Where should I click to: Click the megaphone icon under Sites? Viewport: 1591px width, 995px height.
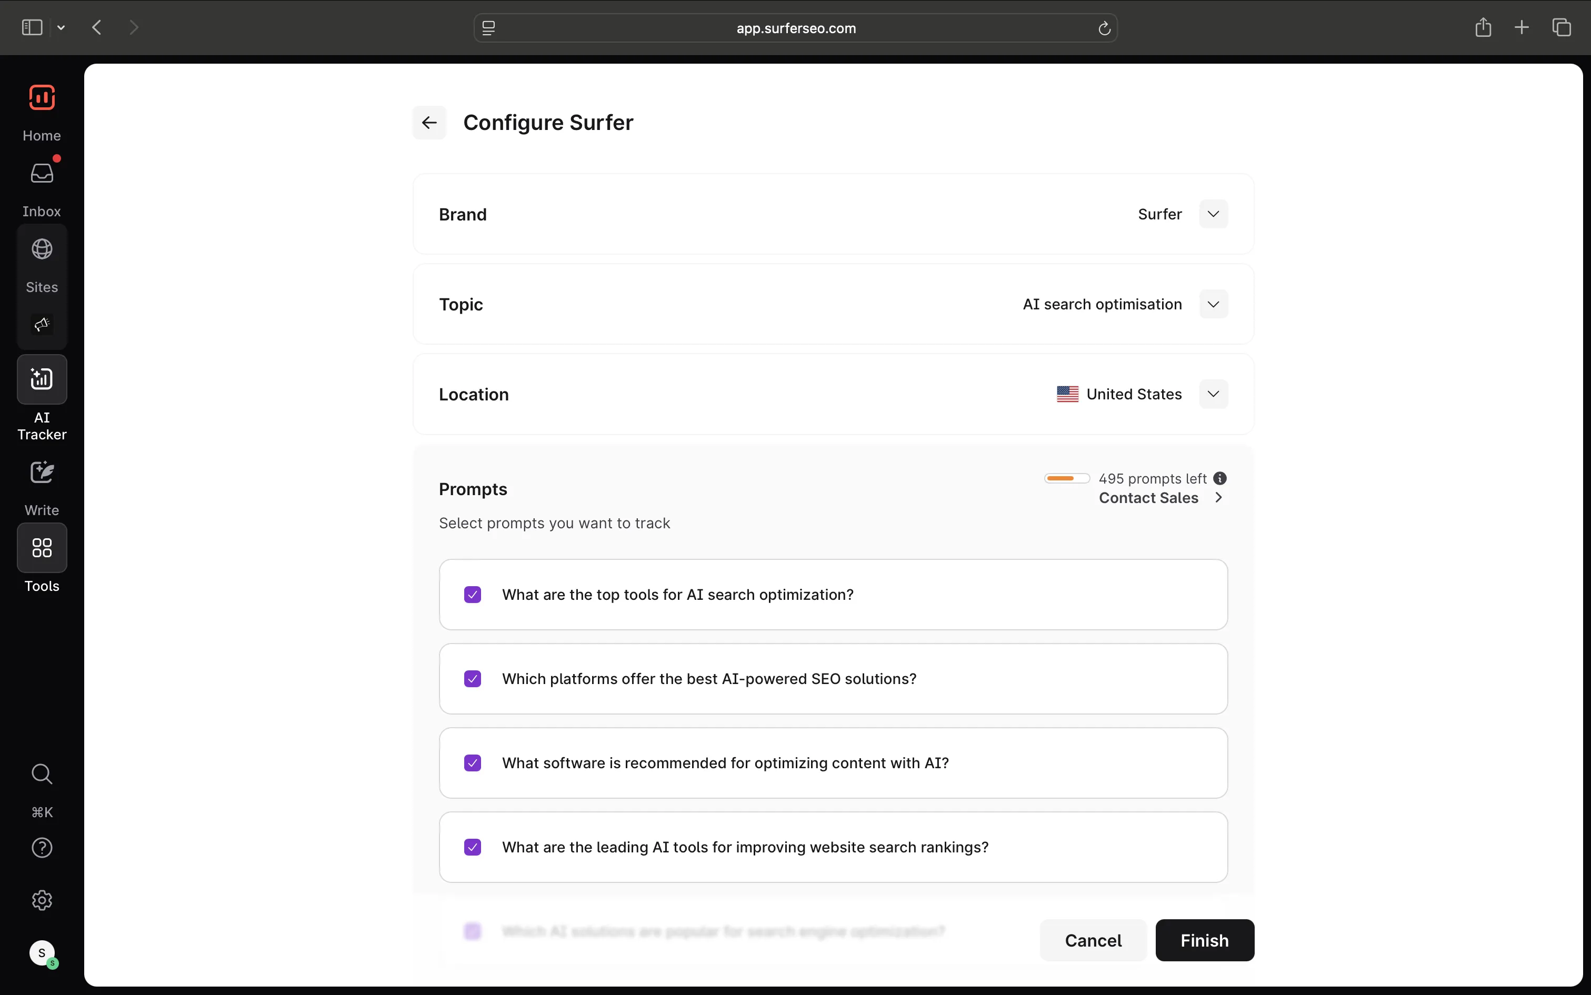42,325
